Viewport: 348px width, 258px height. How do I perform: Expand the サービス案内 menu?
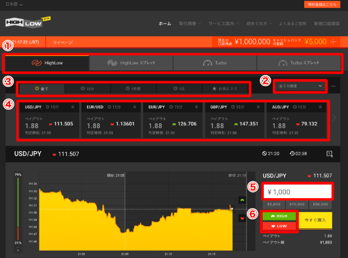tap(223, 24)
